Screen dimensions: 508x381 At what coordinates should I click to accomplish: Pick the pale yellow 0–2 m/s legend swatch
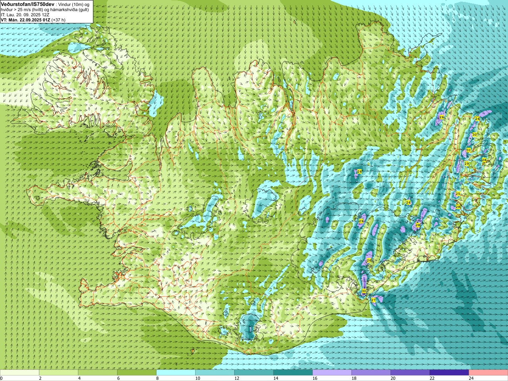tap(19, 373)
